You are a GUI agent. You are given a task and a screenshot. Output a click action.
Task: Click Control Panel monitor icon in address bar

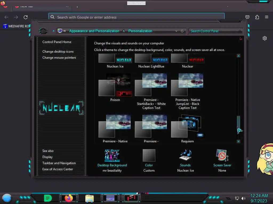coord(60,31)
